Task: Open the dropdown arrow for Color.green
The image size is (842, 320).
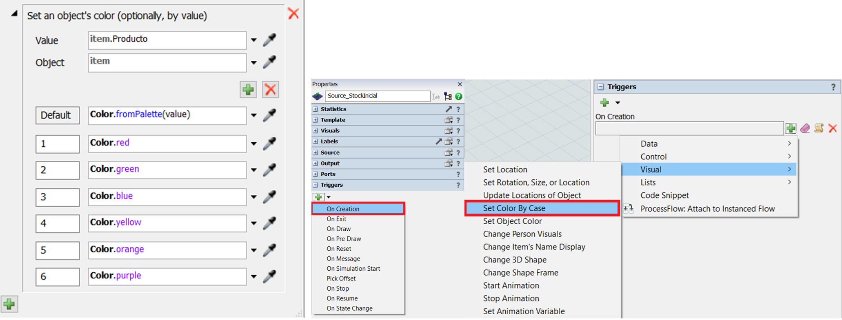Action: click(253, 170)
